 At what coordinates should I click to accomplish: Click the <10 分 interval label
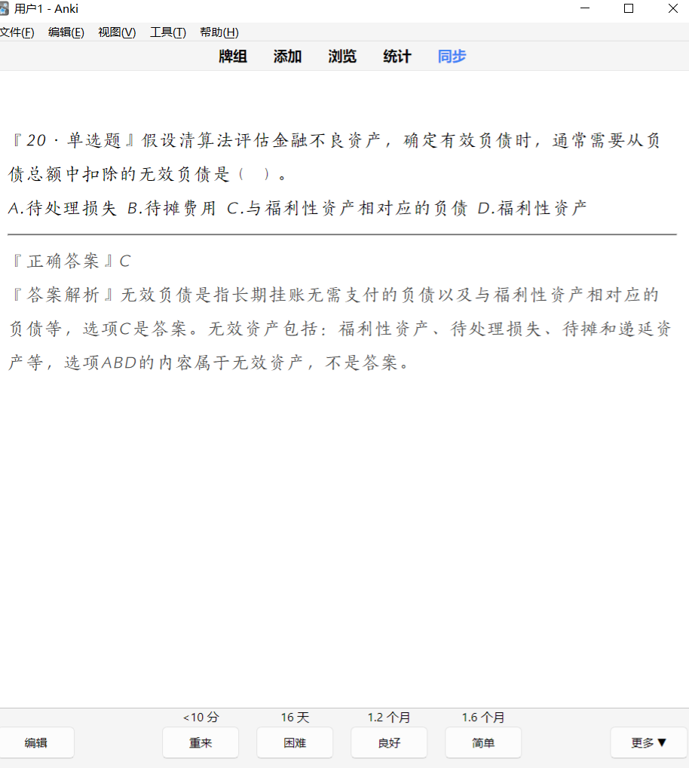click(201, 717)
